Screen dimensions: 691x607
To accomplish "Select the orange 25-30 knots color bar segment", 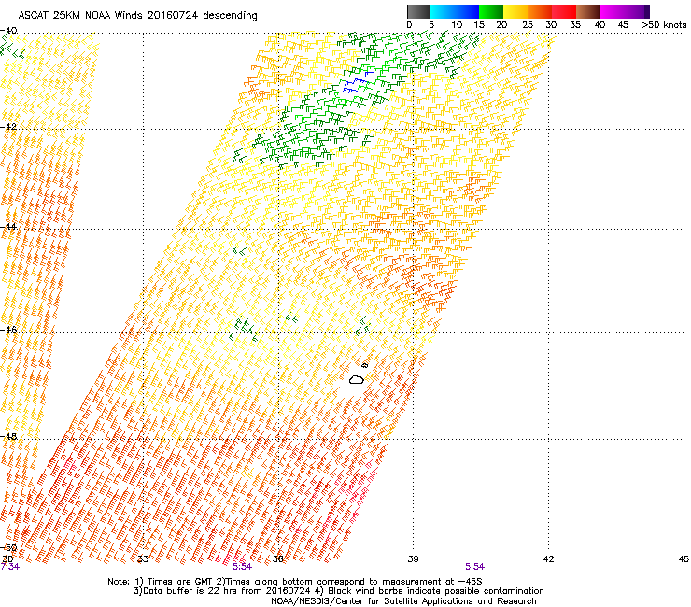I will [x=540, y=11].
